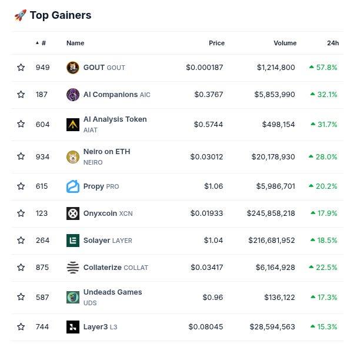Viewport: 350px width, 347px height.
Task: Click the Neiro on ETH dog icon
Action: [x=73, y=157]
